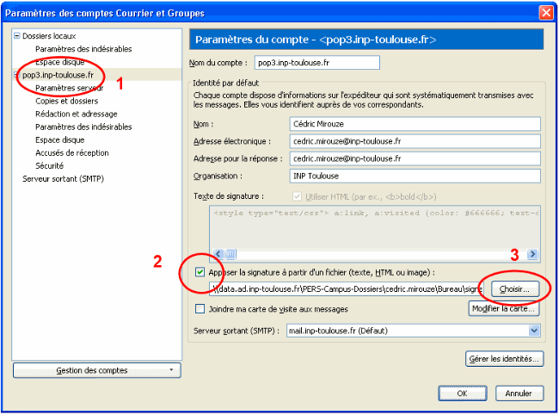This screenshot has width=559, height=415.
Task: Select Serveur sortant (SMTP) in tree
Action: [63, 179]
